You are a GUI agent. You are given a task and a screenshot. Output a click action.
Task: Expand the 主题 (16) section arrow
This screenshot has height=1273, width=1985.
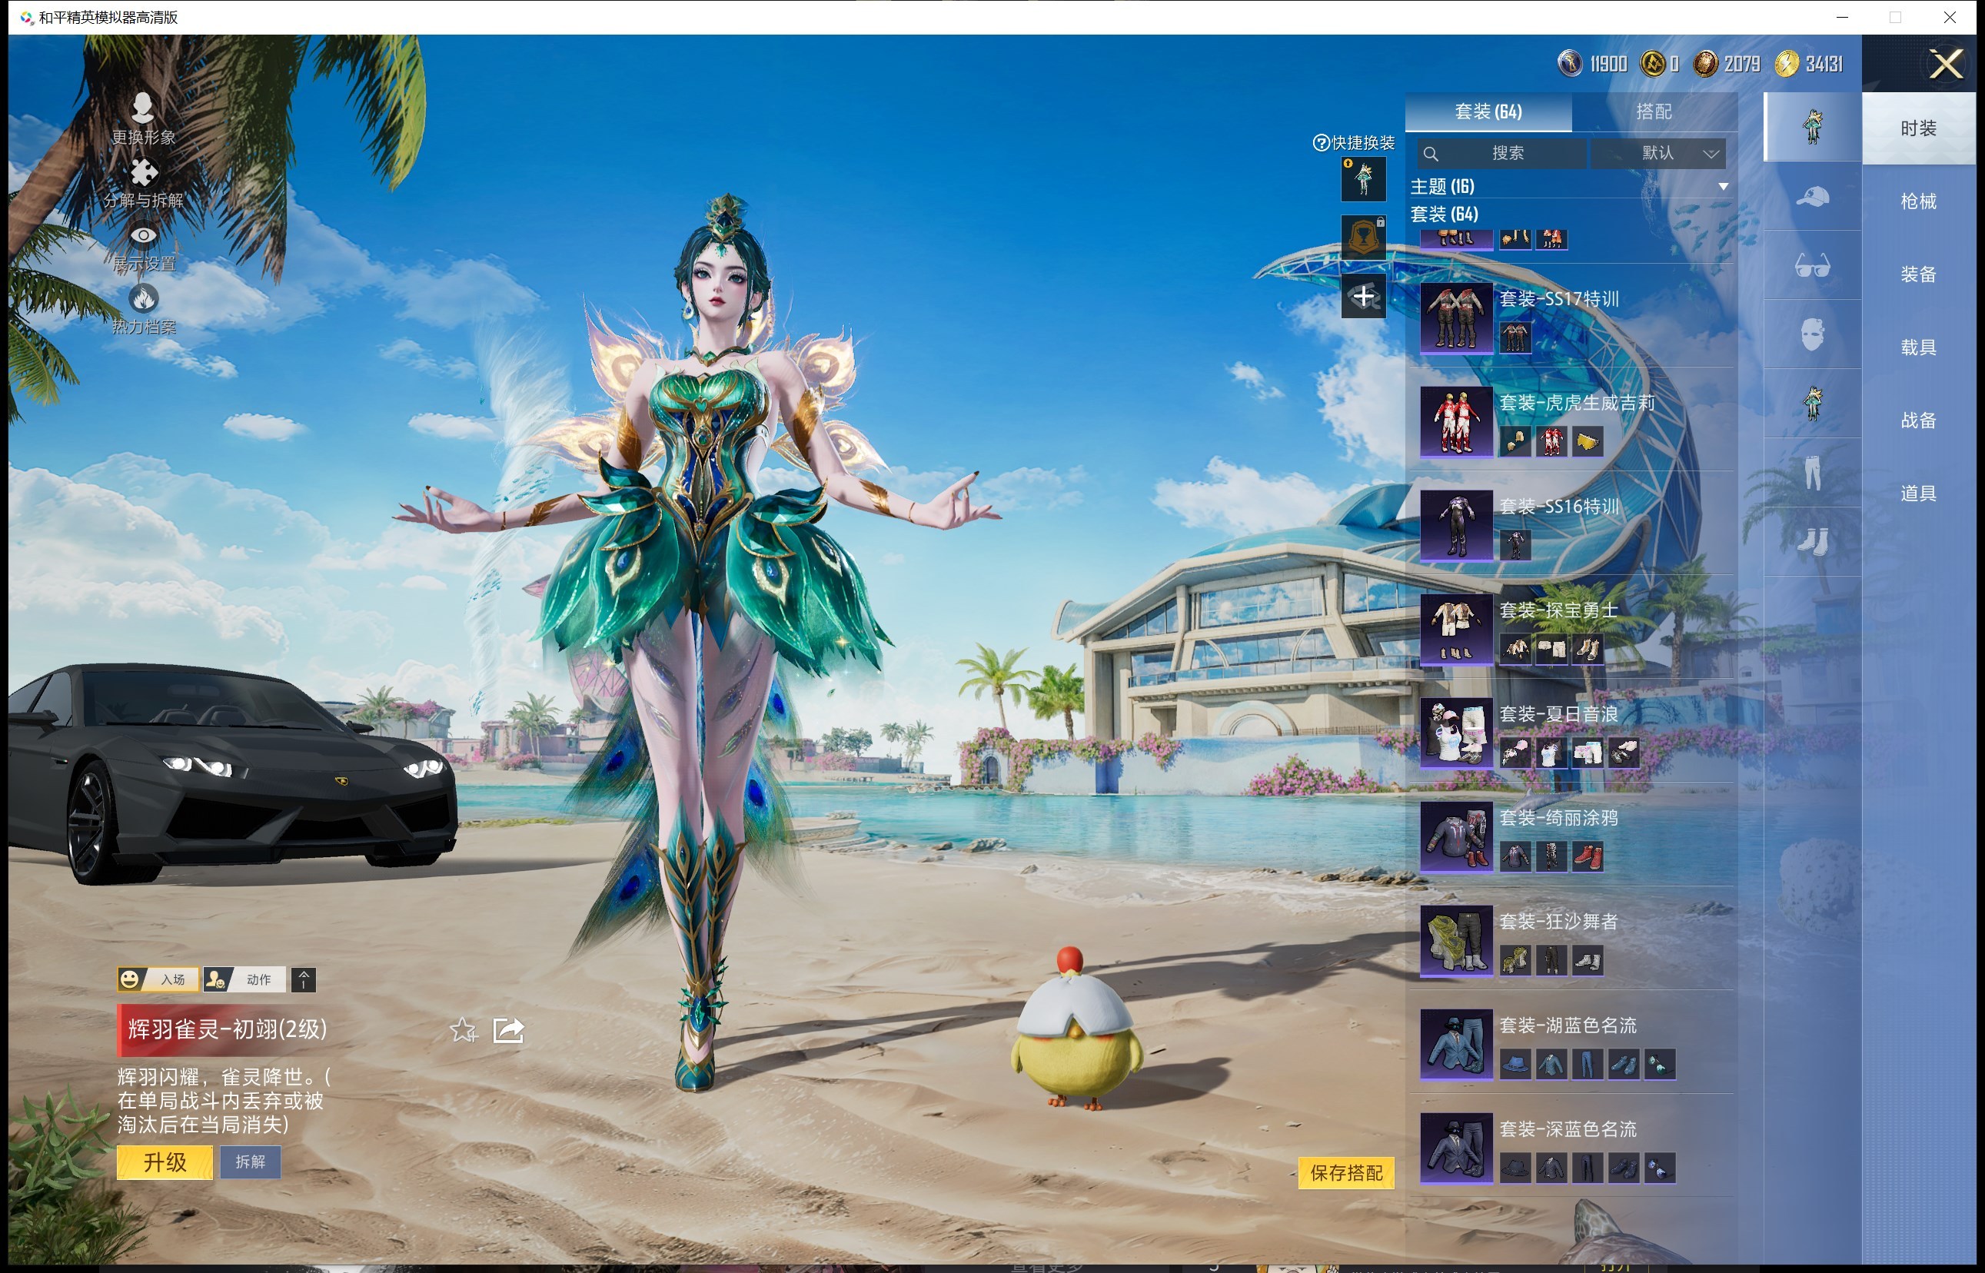[1723, 187]
